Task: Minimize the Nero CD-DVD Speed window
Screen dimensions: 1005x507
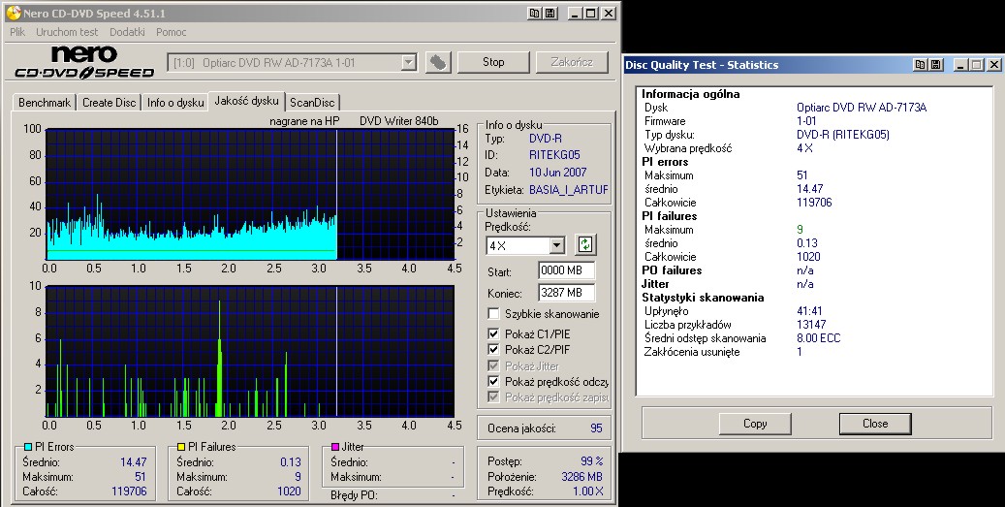Action: pos(575,13)
